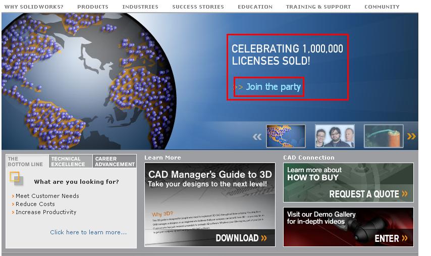Click the Download button on CAD guide

click(x=241, y=238)
